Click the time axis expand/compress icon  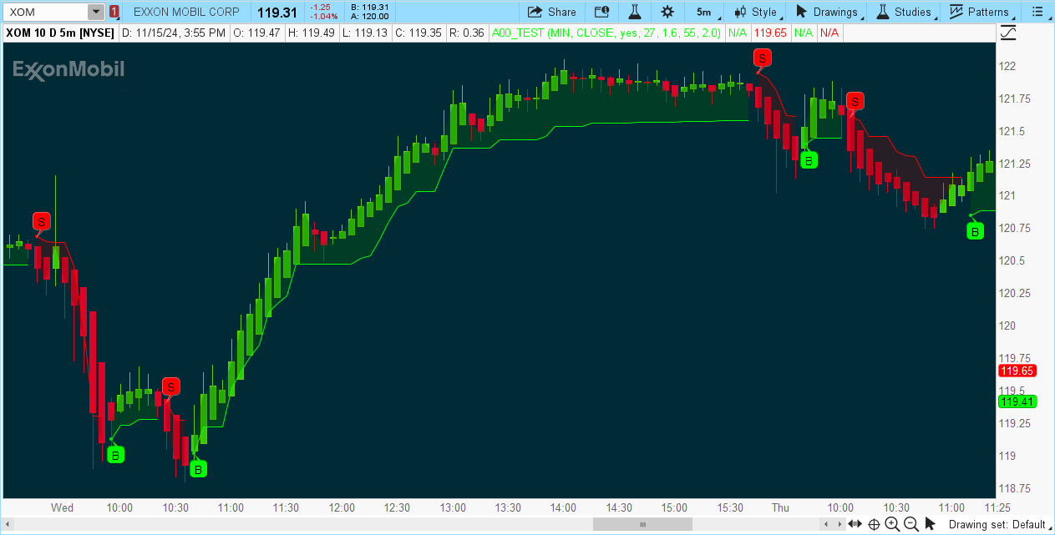(855, 524)
